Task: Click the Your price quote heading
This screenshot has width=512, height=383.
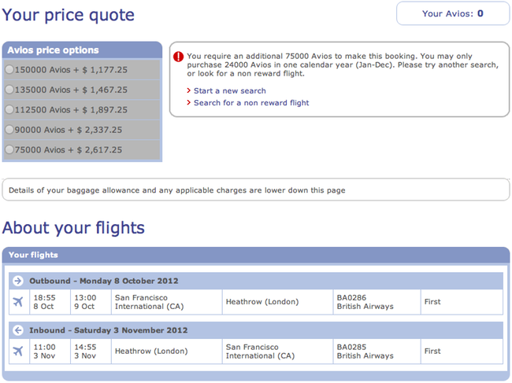Action: click(69, 15)
